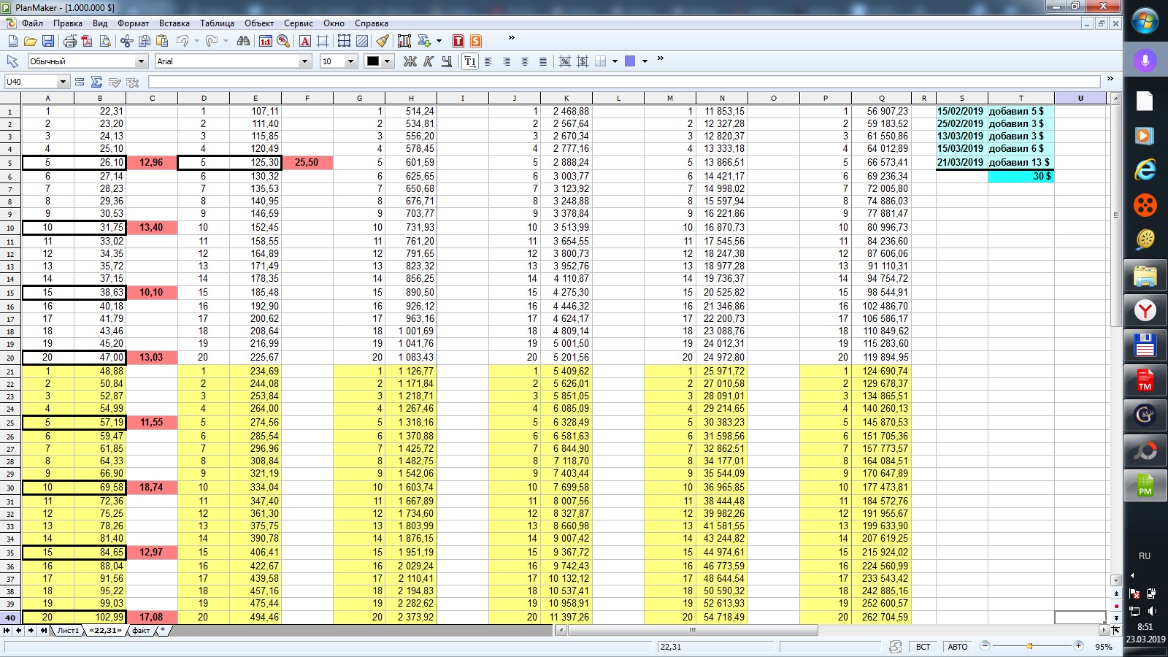The width and height of the screenshot is (1168, 657).
Task: Open search with the binoculars icon
Action: [x=243, y=41]
